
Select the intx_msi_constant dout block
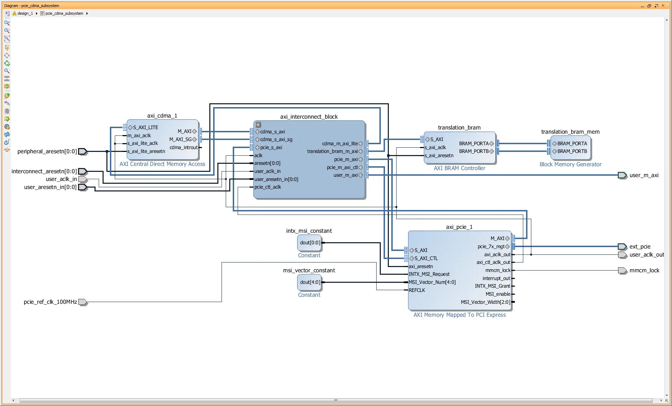click(309, 243)
